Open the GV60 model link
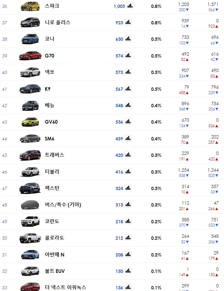The image size is (224, 291). tap(51, 122)
